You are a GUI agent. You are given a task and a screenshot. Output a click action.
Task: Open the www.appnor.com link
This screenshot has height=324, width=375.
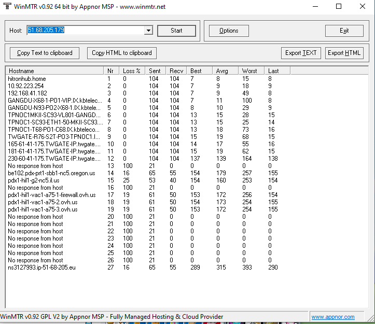coord(333,317)
